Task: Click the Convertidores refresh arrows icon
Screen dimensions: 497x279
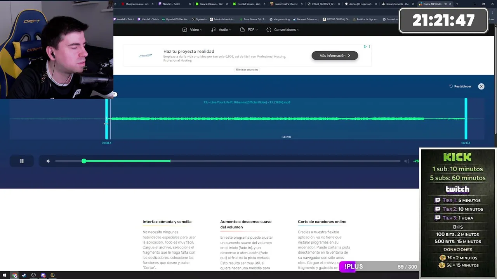Action: tap(269, 29)
